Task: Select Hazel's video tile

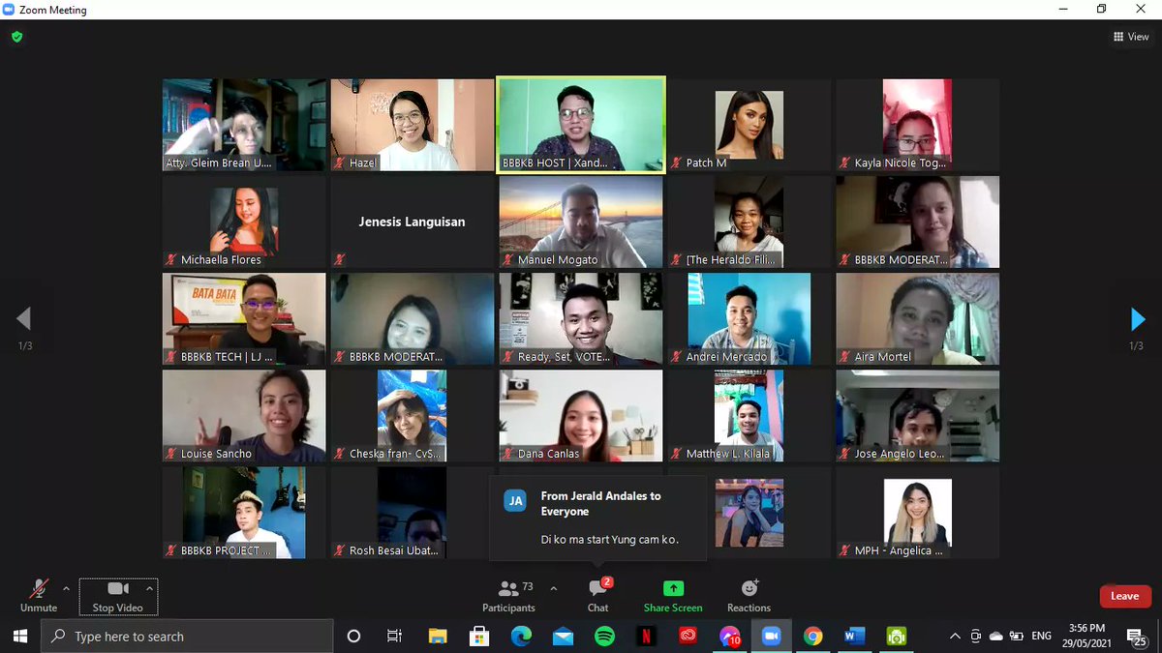Action: [413, 125]
